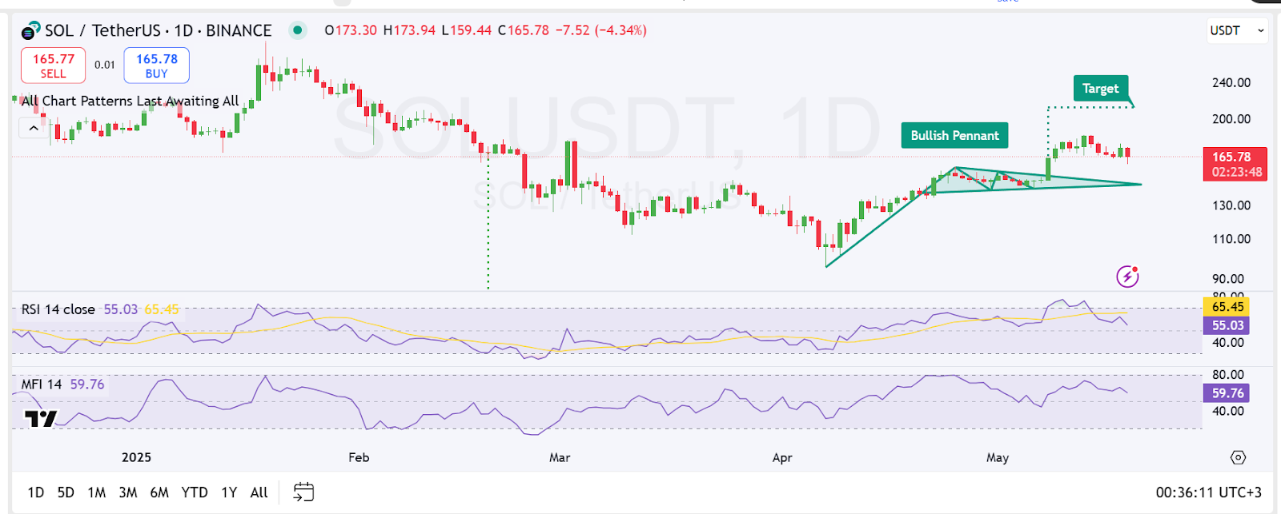Image resolution: width=1281 pixels, height=514 pixels.
Task: Click the 240.00 price axis label
Action: [1231, 82]
